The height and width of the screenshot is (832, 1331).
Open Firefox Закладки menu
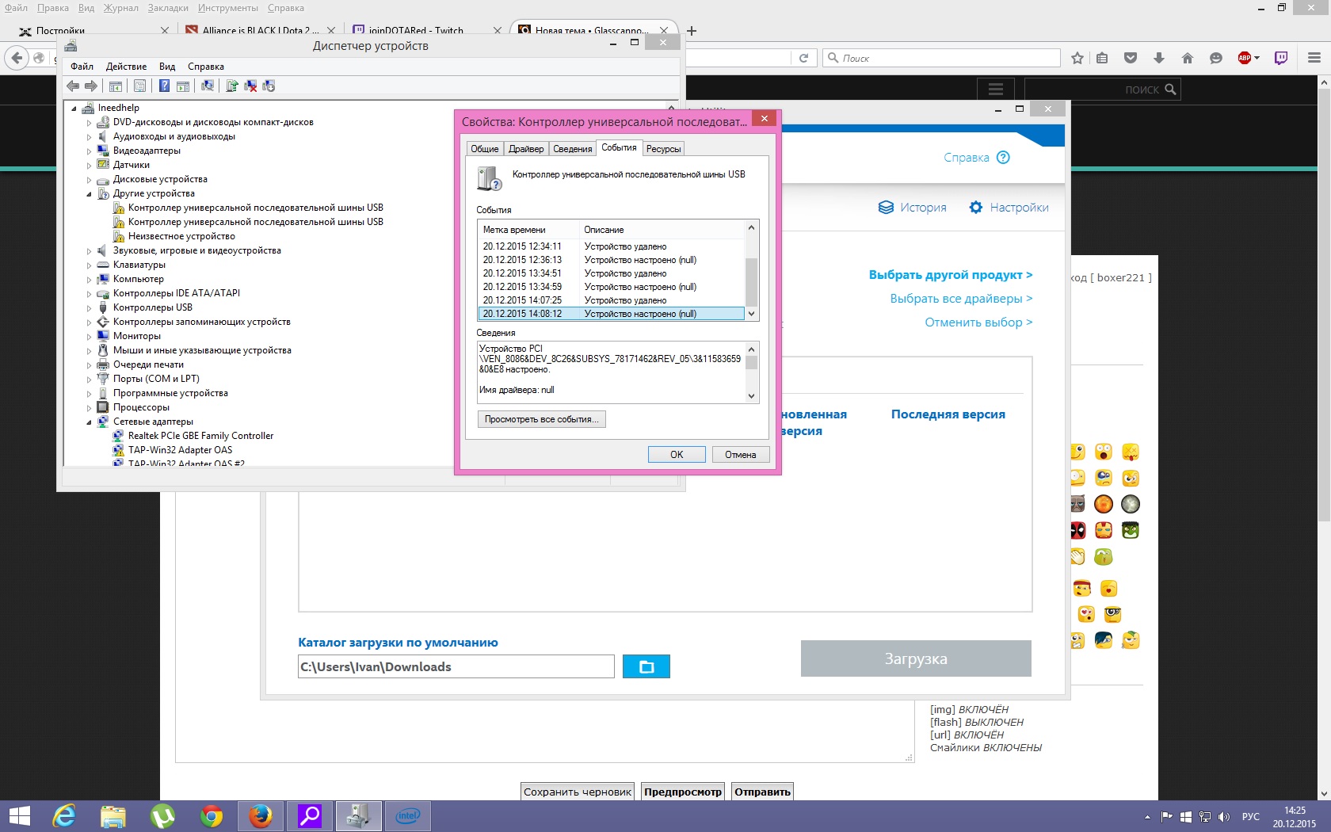tap(168, 8)
